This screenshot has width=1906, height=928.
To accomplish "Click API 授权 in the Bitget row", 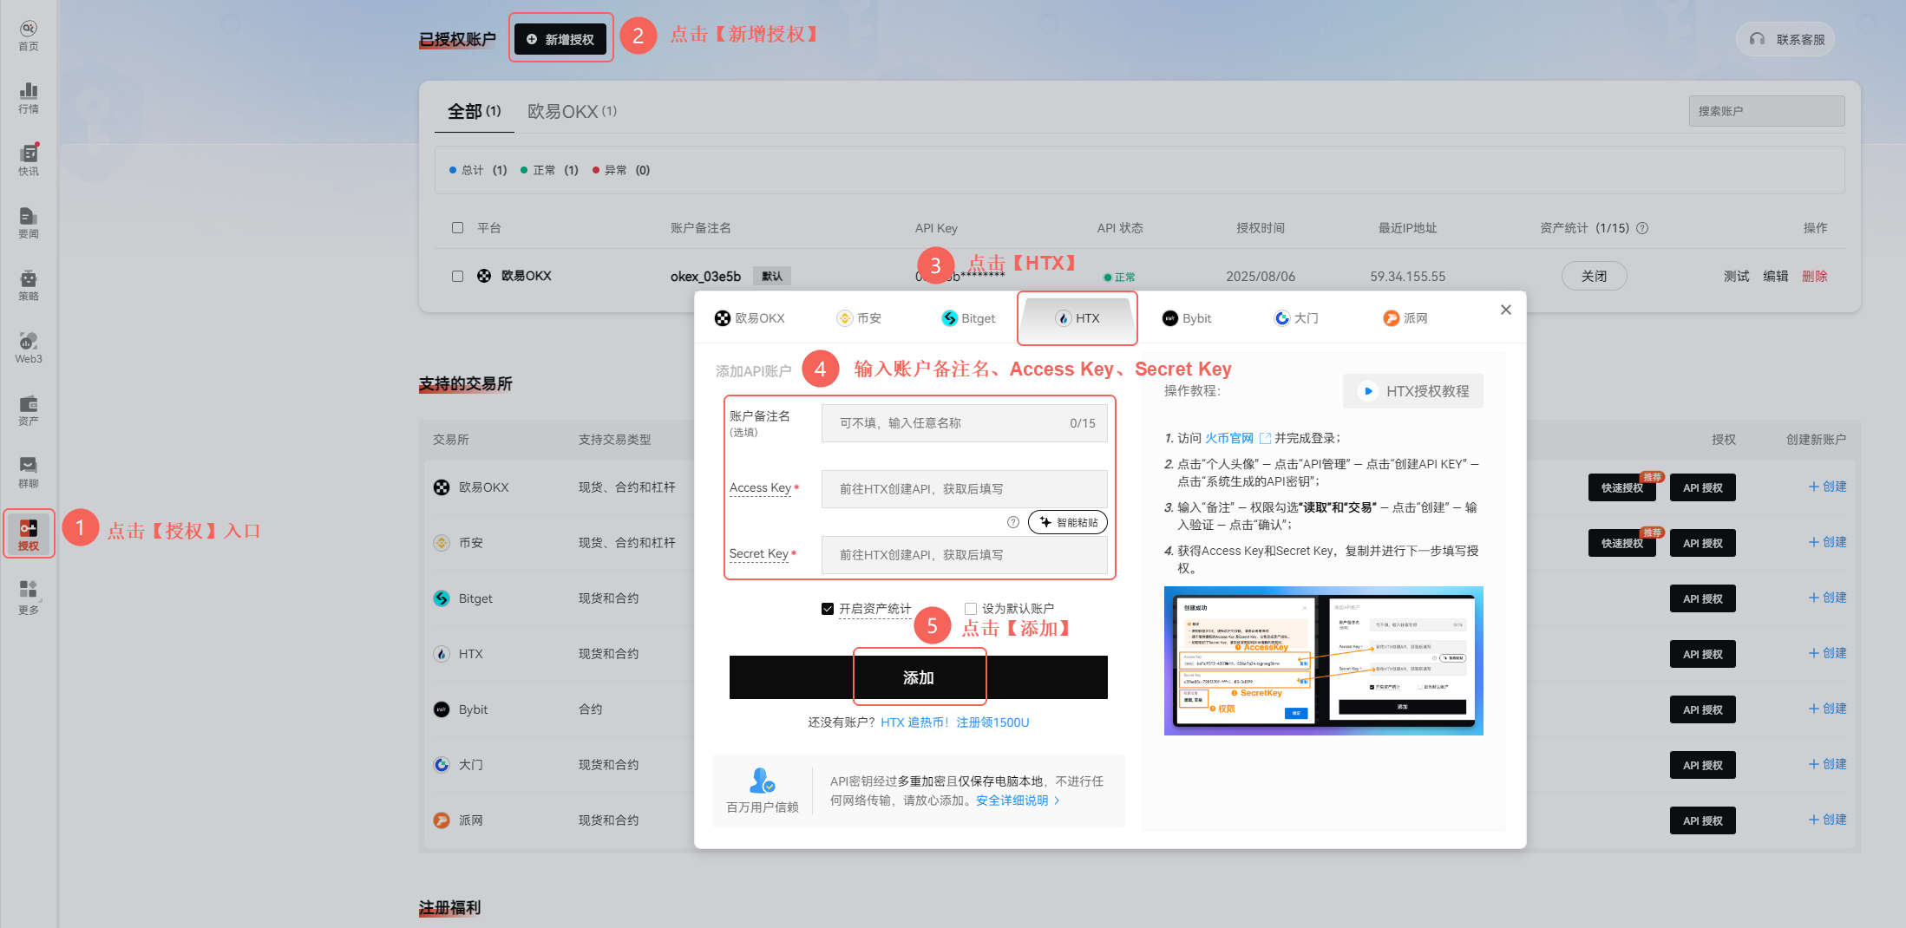I will pyautogui.click(x=1702, y=598).
